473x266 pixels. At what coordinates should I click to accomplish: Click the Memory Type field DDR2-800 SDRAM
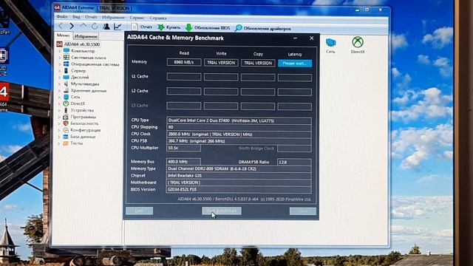[x=239, y=169]
